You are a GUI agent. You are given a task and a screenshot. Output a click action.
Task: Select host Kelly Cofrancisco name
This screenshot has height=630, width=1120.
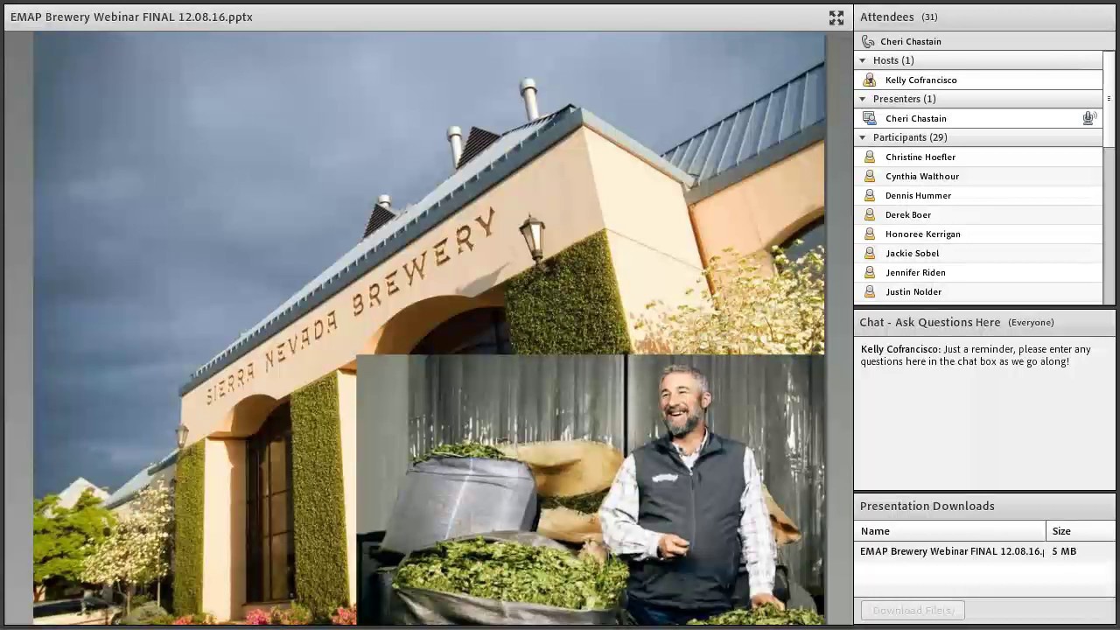[x=920, y=80]
